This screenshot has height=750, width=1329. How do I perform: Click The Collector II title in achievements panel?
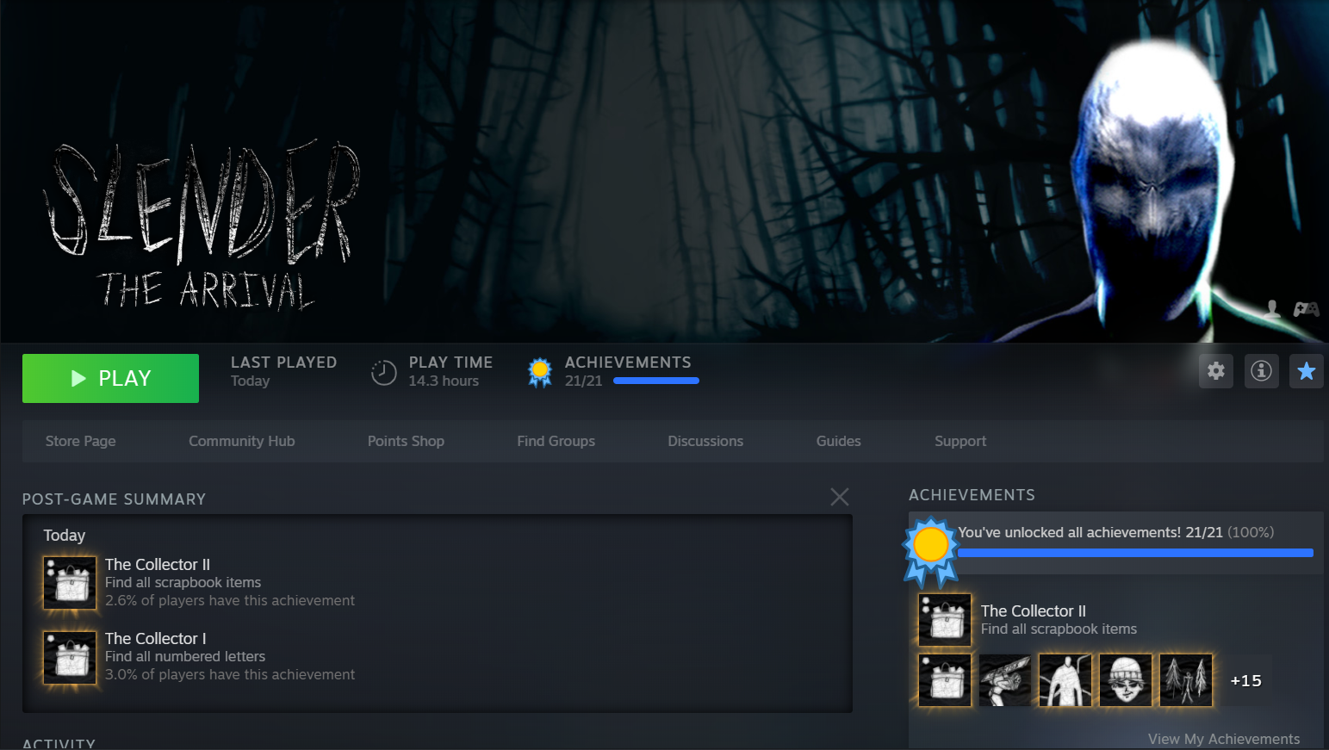1034,611
